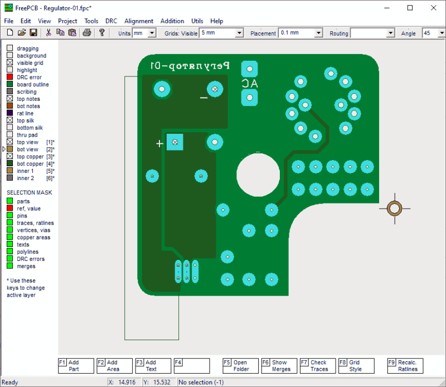Toggle the pins selection mask

(x=10, y=215)
